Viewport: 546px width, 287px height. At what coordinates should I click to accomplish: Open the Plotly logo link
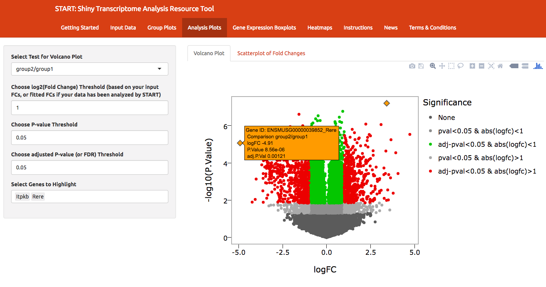pyautogui.click(x=539, y=66)
